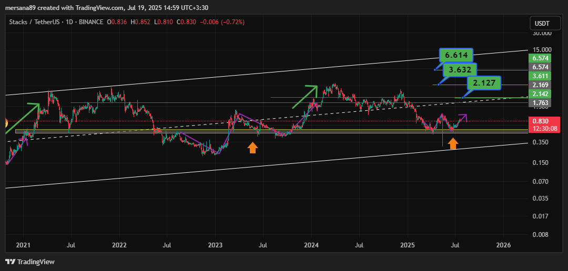The width and height of the screenshot is (568, 271).
Task: Click the −0.006 (−0.72%) change value
Action: coord(222,22)
